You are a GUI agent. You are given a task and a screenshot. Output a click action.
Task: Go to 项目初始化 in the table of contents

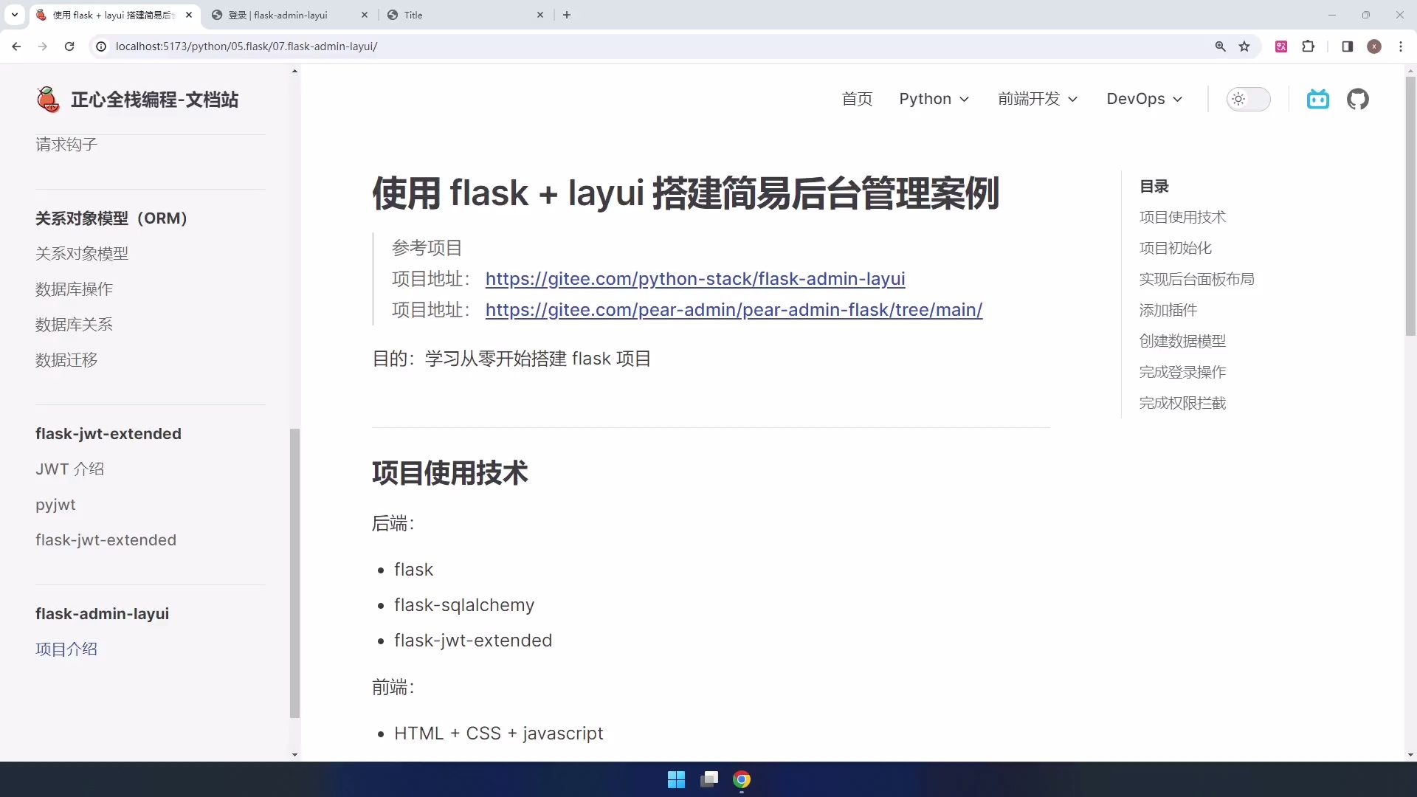coord(1175,248)
